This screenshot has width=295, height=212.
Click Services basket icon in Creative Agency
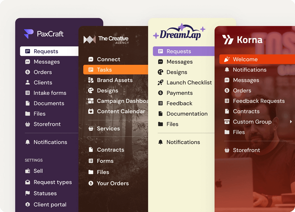click(91, 128)
